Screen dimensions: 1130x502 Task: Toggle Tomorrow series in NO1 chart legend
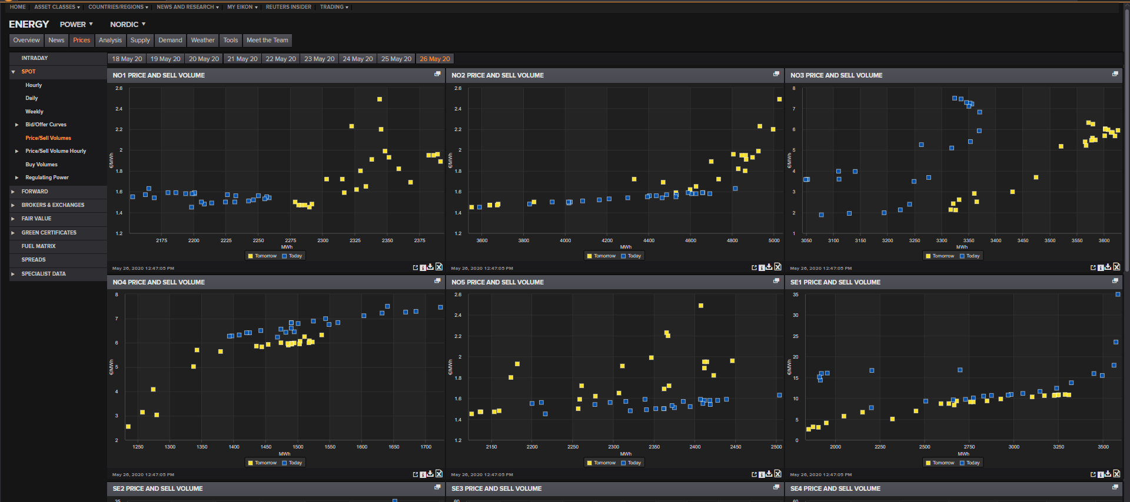[x=262, y=256]
